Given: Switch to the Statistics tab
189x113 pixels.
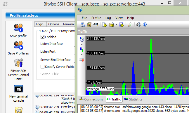Looking at the screenshot, I should tap(133, 99).
